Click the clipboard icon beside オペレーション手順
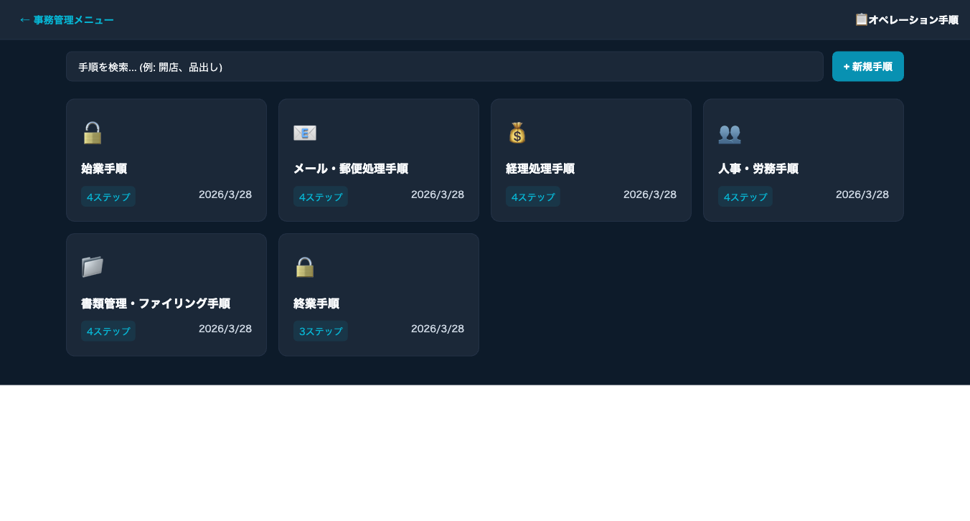970x521 pixels. (x=861, y=19)
